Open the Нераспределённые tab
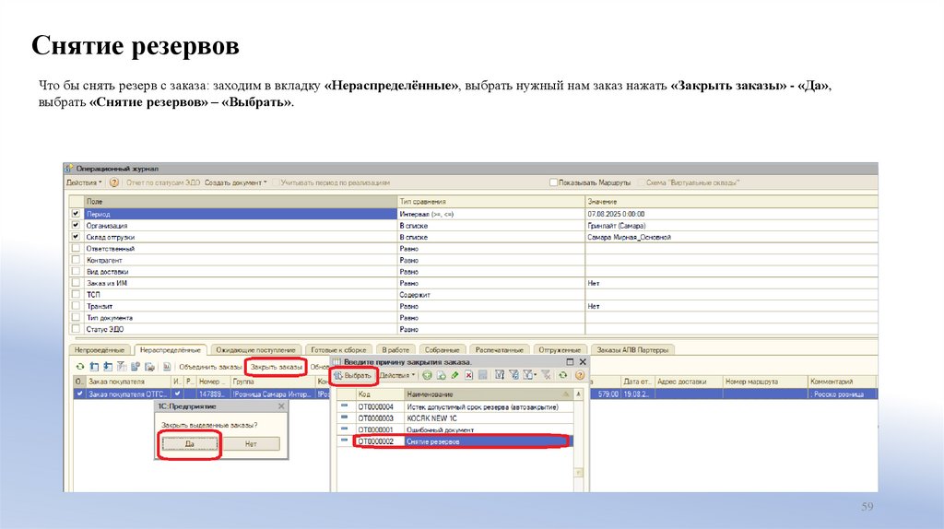 click(x=171, y=349)
